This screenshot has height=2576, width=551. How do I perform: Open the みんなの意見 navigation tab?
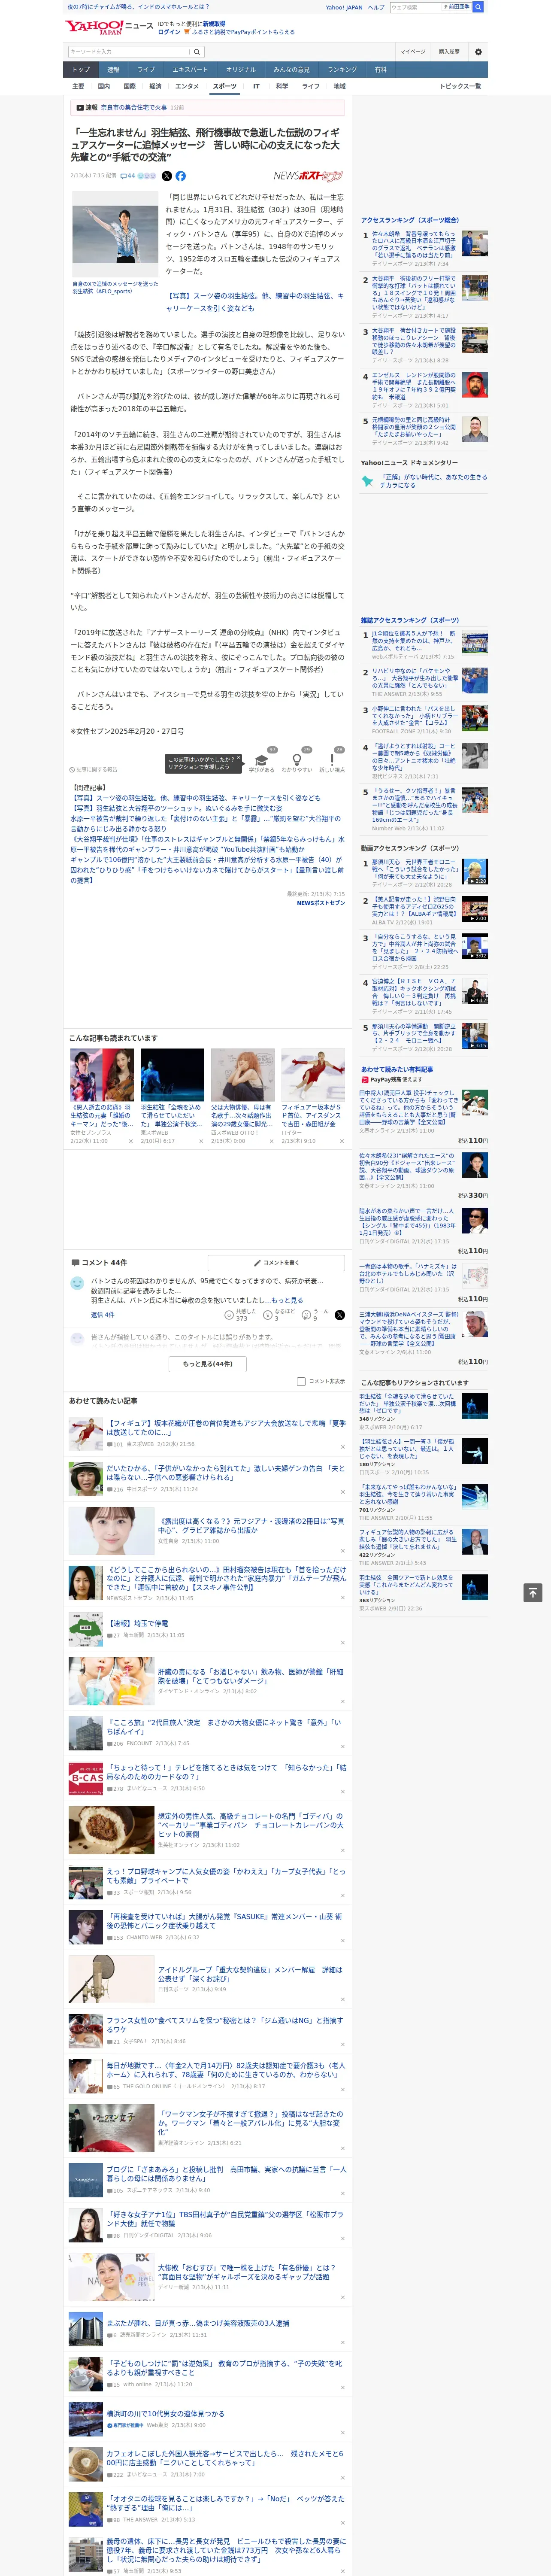tap(291, 70)
